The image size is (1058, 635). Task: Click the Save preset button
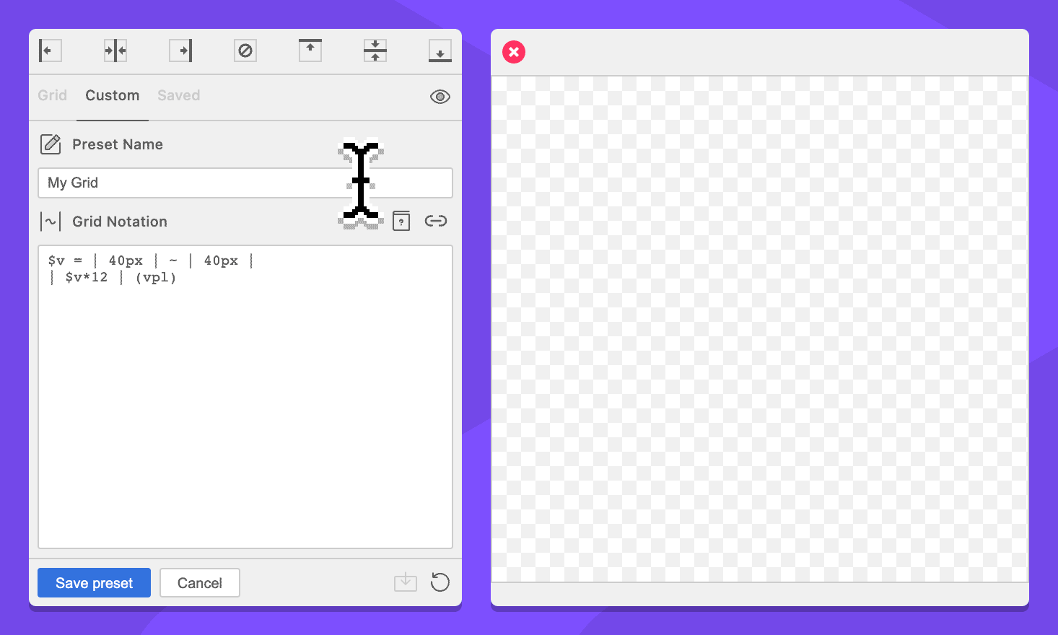pyautogui.click(x=94, y=583)
